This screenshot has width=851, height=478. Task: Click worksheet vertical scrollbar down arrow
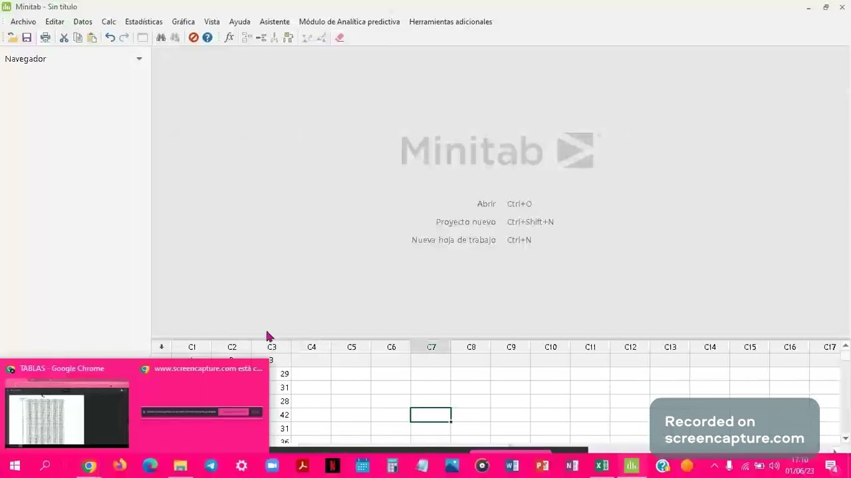845,438
